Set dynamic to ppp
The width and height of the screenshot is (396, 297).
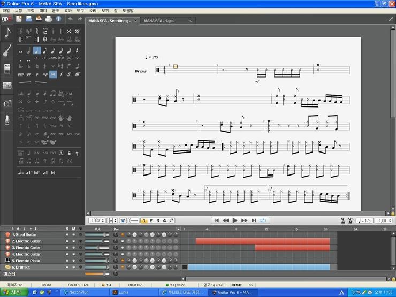coord(21,74)
